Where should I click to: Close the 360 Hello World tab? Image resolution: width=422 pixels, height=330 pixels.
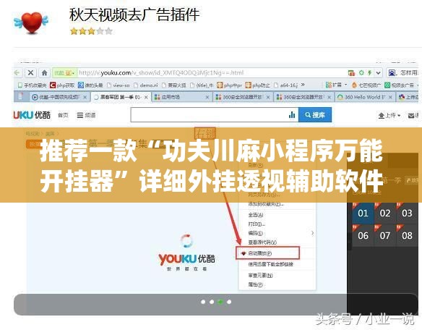pyautogui.click(x=390, y=97)
